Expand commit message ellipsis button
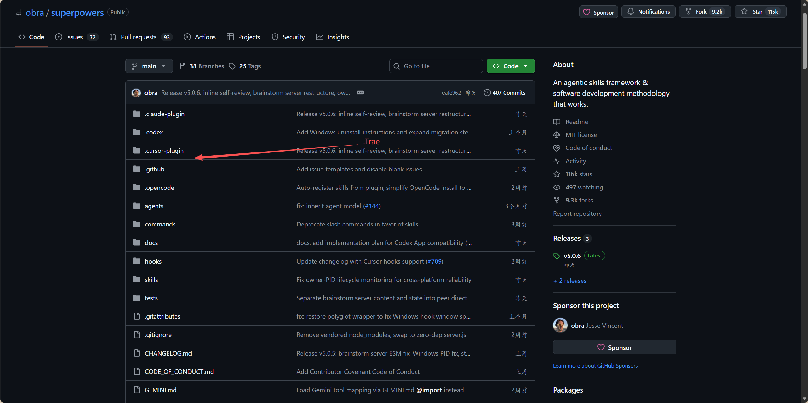Screen dimensions: 808x403 tap(360, 92)
